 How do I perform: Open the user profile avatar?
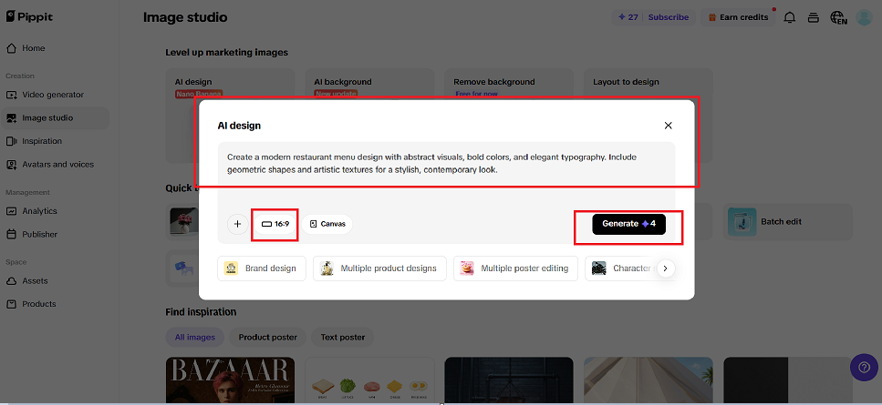click(x=864, y=17)
